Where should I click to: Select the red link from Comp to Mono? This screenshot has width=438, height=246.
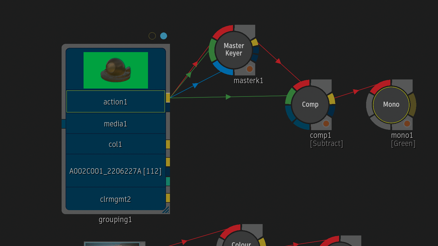(355, 91)
